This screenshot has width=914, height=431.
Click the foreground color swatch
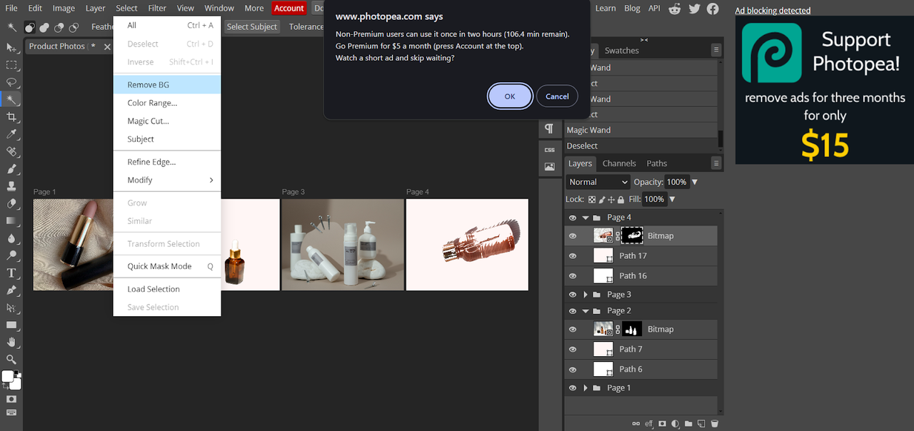point(8,376)
